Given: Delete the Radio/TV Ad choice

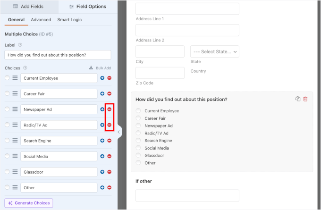Looking at the screenshot, I should pyautogui.click(x=110, y=125).
